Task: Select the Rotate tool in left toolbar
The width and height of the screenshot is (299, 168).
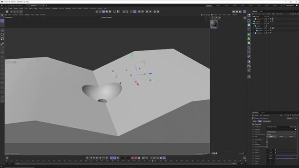Action: (x=2, y=35)
